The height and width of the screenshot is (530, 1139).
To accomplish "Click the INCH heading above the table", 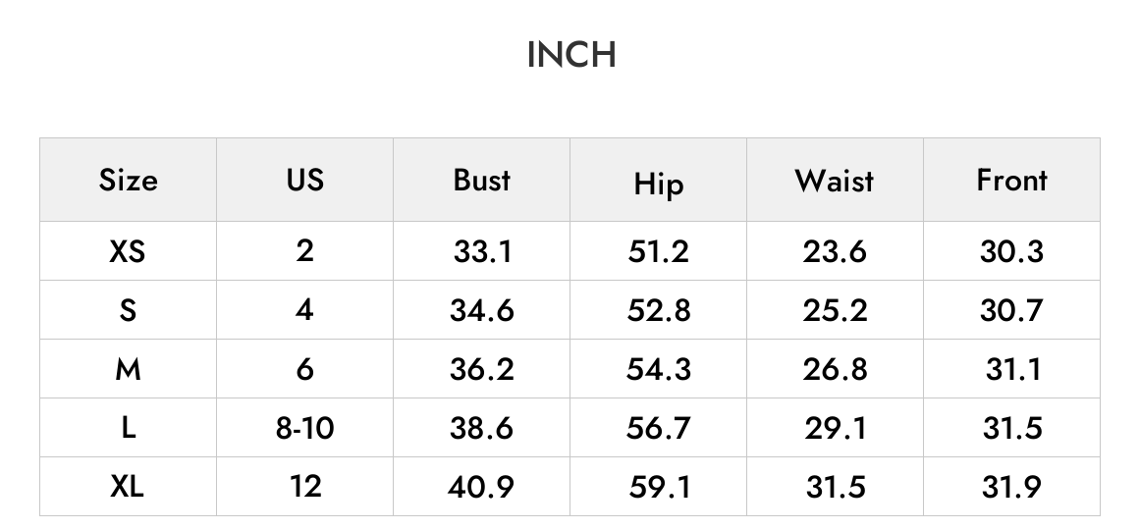I will coord(570,55).
